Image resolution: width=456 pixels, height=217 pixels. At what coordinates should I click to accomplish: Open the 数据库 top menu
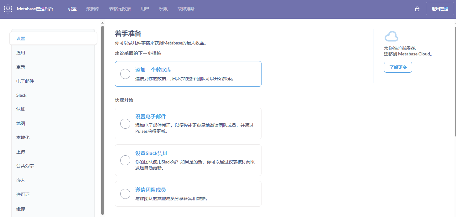[x=93, y=9]
